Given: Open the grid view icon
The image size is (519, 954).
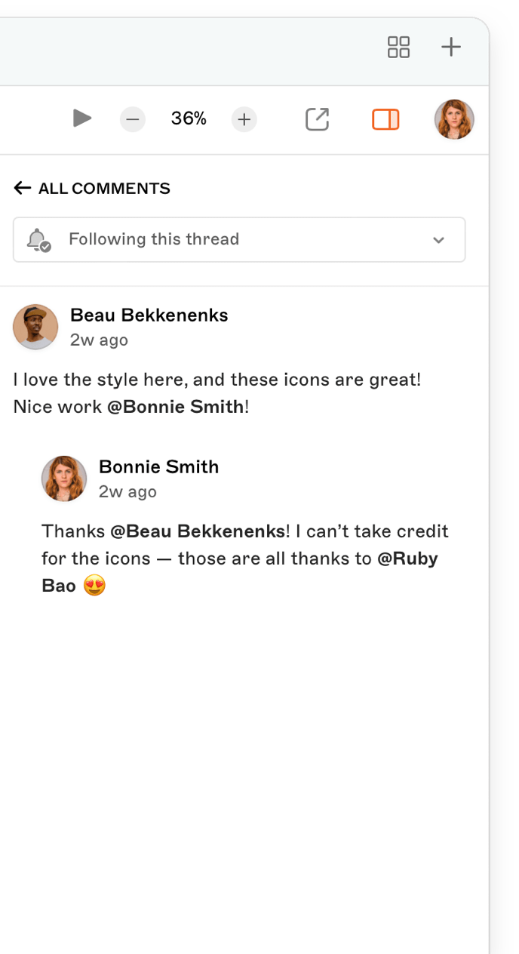Looking at the screenshot, I should [398, 47].
